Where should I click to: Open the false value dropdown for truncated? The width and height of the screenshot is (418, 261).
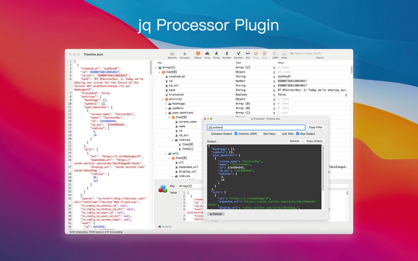point(346,94)
